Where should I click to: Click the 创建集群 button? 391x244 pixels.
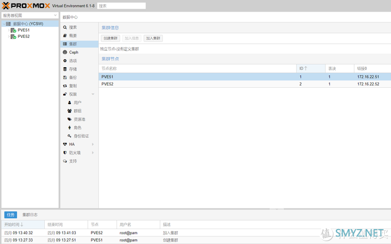(110, 38)
